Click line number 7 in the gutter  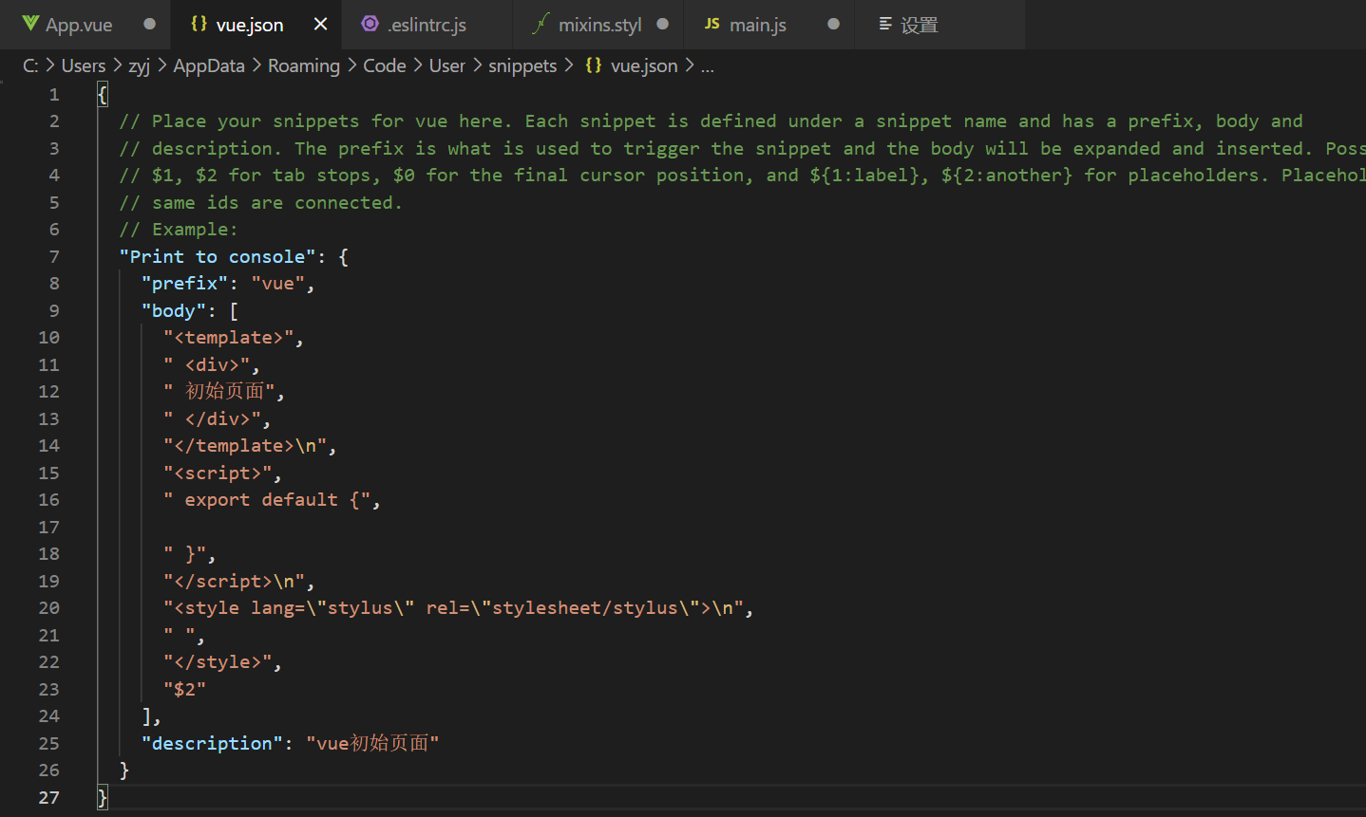pos(54,257)
